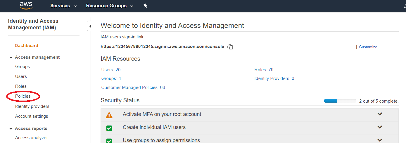Screen dimensions: 406x143
Task: Click green check beside Use groups to assign permissions
Action: pyautogui.click(x=109, y=141)
